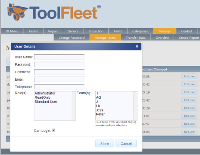Open the Overview submenu

point(162,38)
